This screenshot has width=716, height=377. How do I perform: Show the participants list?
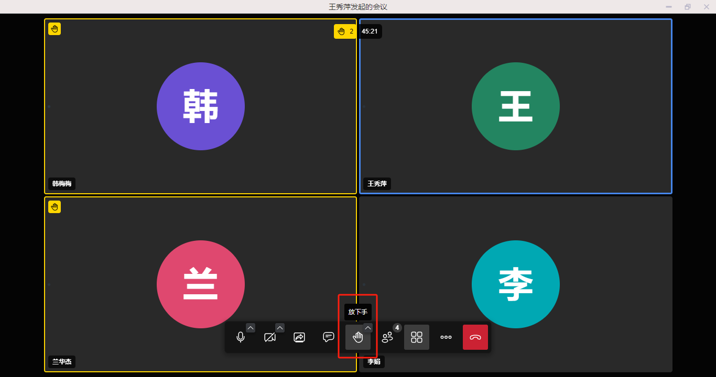[387, 338]
